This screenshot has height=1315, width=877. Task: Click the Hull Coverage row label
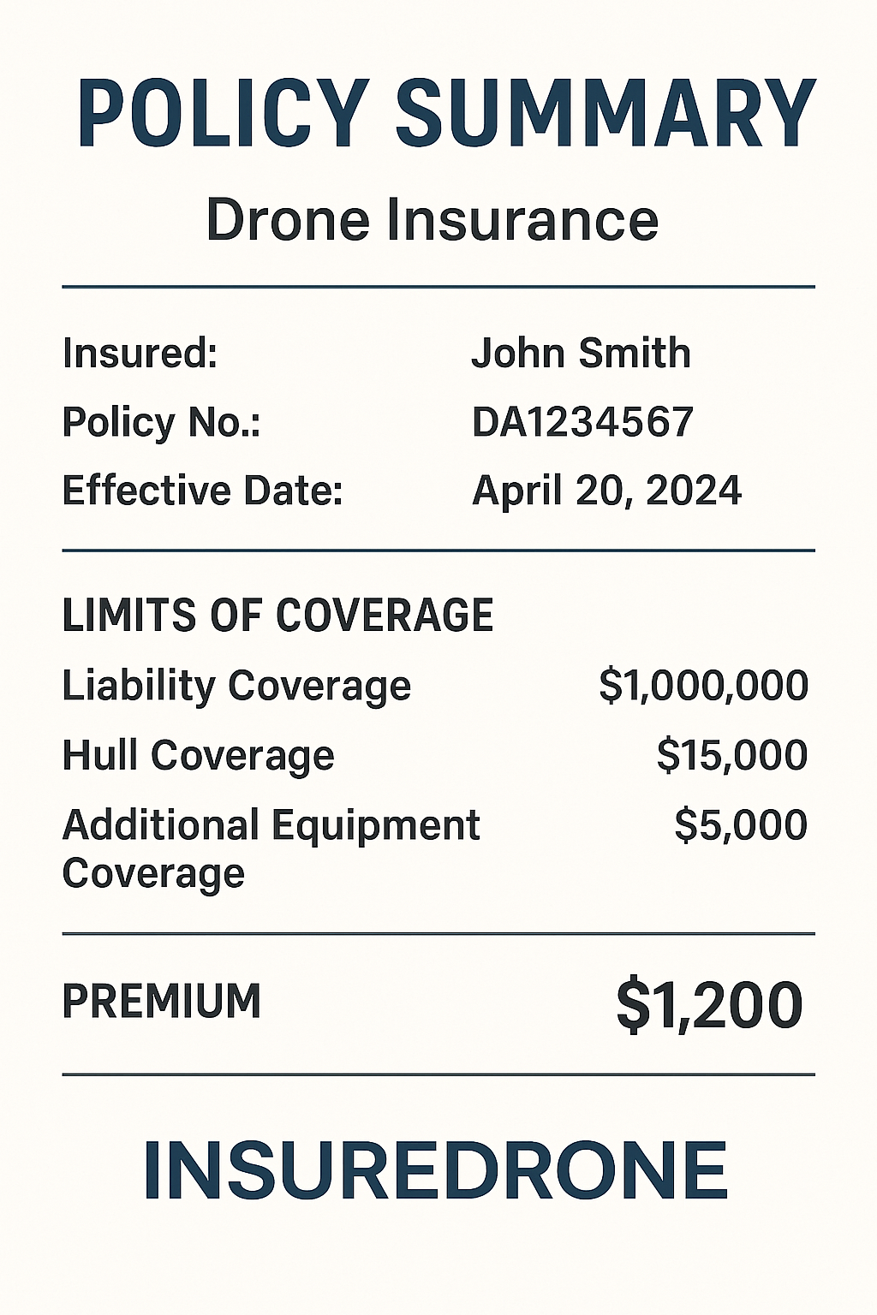tap(198, 755)
